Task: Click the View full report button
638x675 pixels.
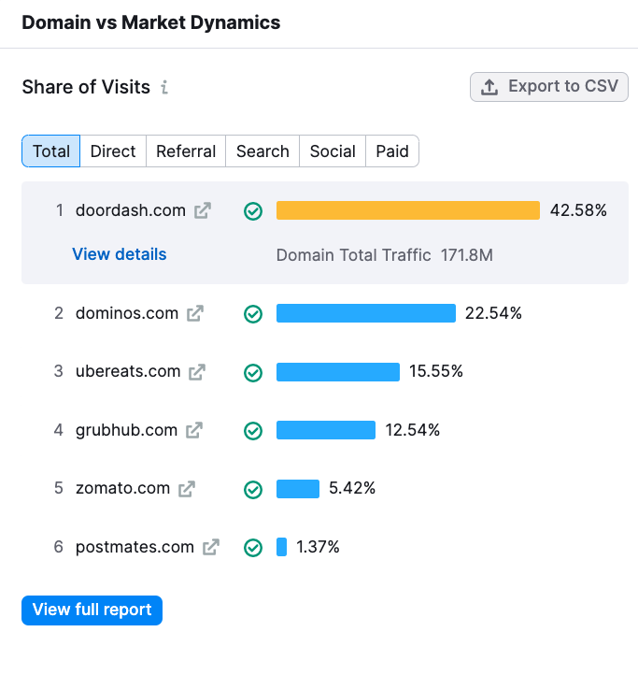Action: [92, 610]
